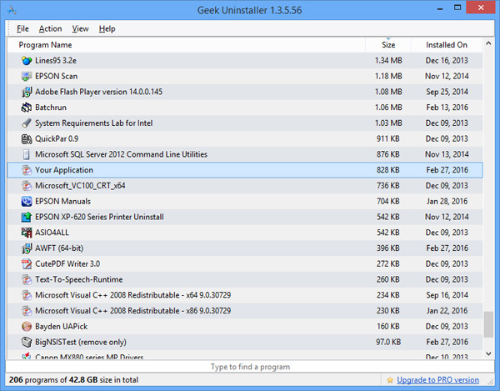
Task: Open the View menu
Action: 80,28
